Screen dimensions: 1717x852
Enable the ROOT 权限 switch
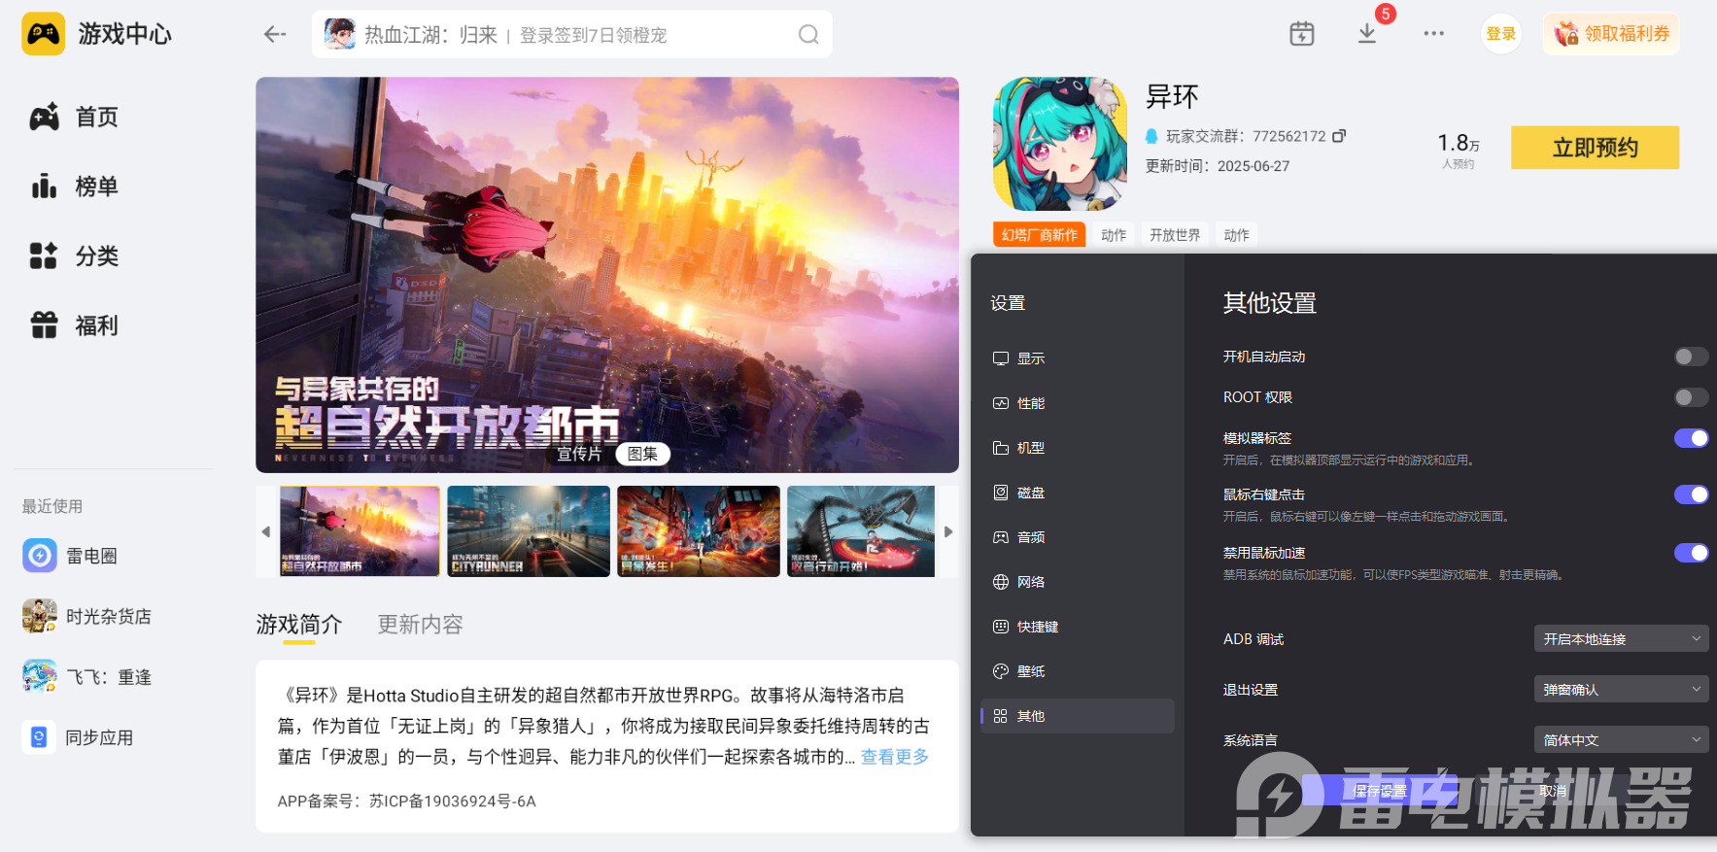(x=1691, y=397)
